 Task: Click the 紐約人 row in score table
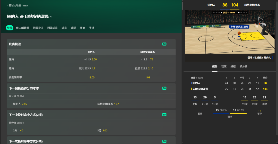(229, 83)
